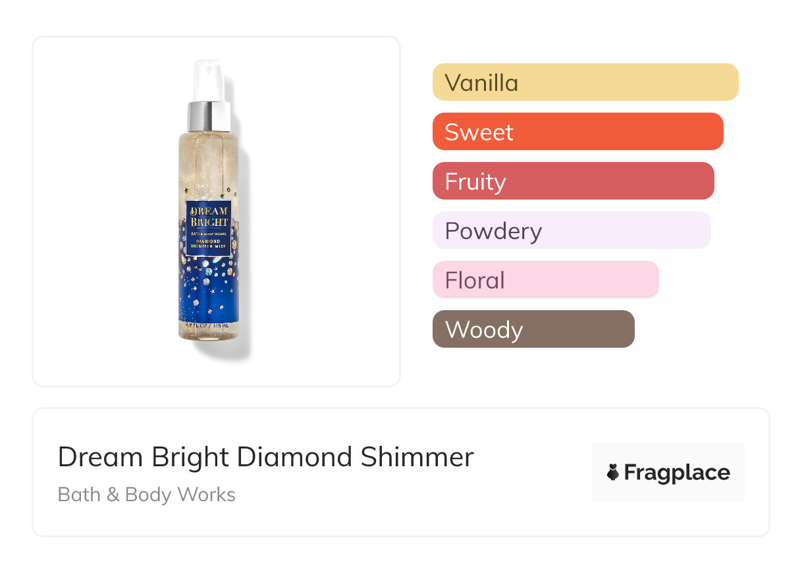Open the Dream Bright Diamond Shimmer title
Image resolution: width=802 pixels, height=569 pixels.
(265, 457)
